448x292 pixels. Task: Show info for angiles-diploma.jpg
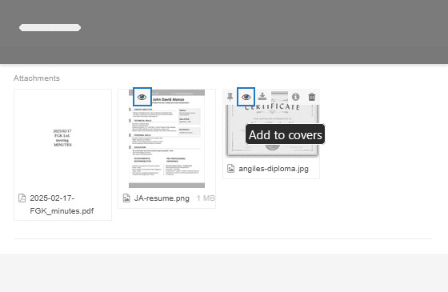click(296, 97)
